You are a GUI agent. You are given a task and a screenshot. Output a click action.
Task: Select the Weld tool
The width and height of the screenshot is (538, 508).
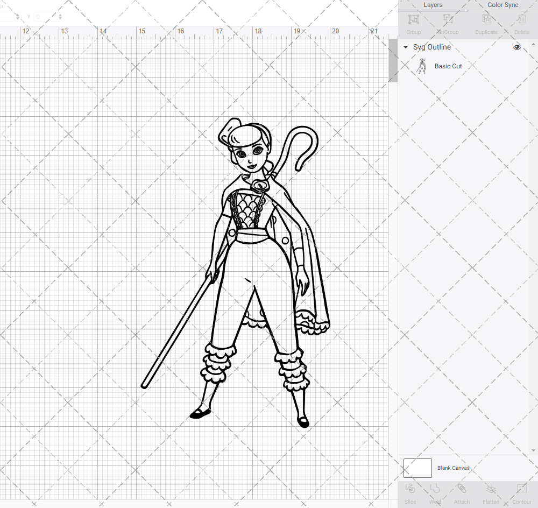[435, 492]
